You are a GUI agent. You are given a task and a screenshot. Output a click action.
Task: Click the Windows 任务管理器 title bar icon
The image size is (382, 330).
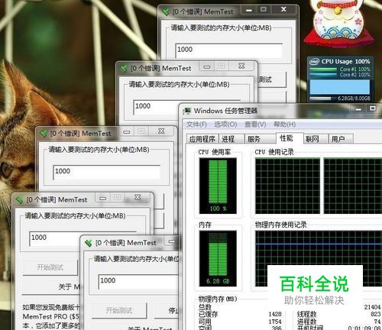(x=187, y=111)
